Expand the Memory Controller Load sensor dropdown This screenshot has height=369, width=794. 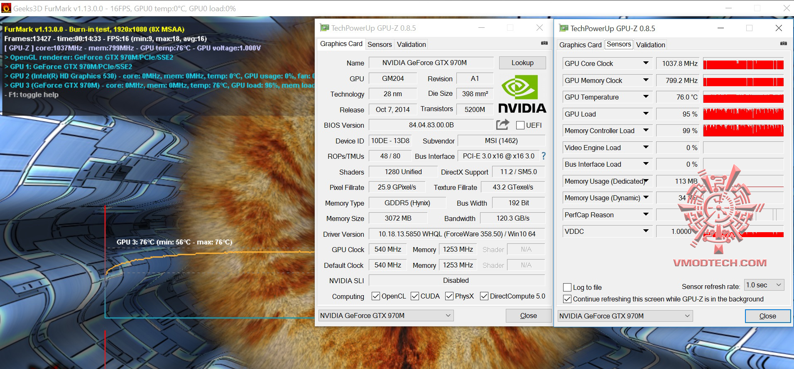click(x=646, y=131)
